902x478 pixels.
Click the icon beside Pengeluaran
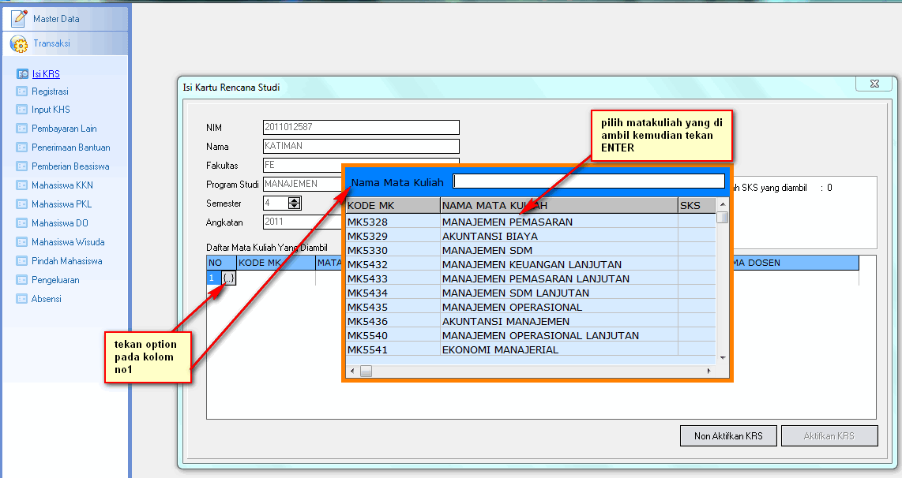[22, 280]
